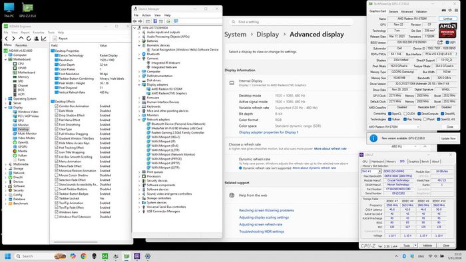Toggle Combo-Box Animation checkbox
Screen dimensions: 466x262
coord(57,106)
